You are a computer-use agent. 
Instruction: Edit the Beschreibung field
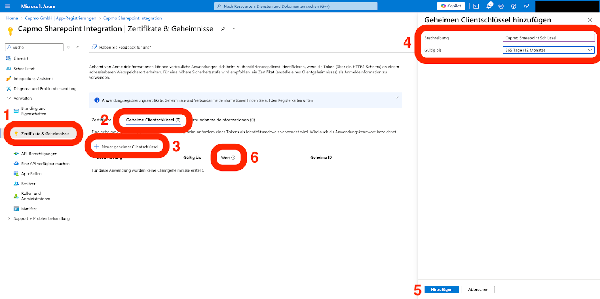pos(549,38)
